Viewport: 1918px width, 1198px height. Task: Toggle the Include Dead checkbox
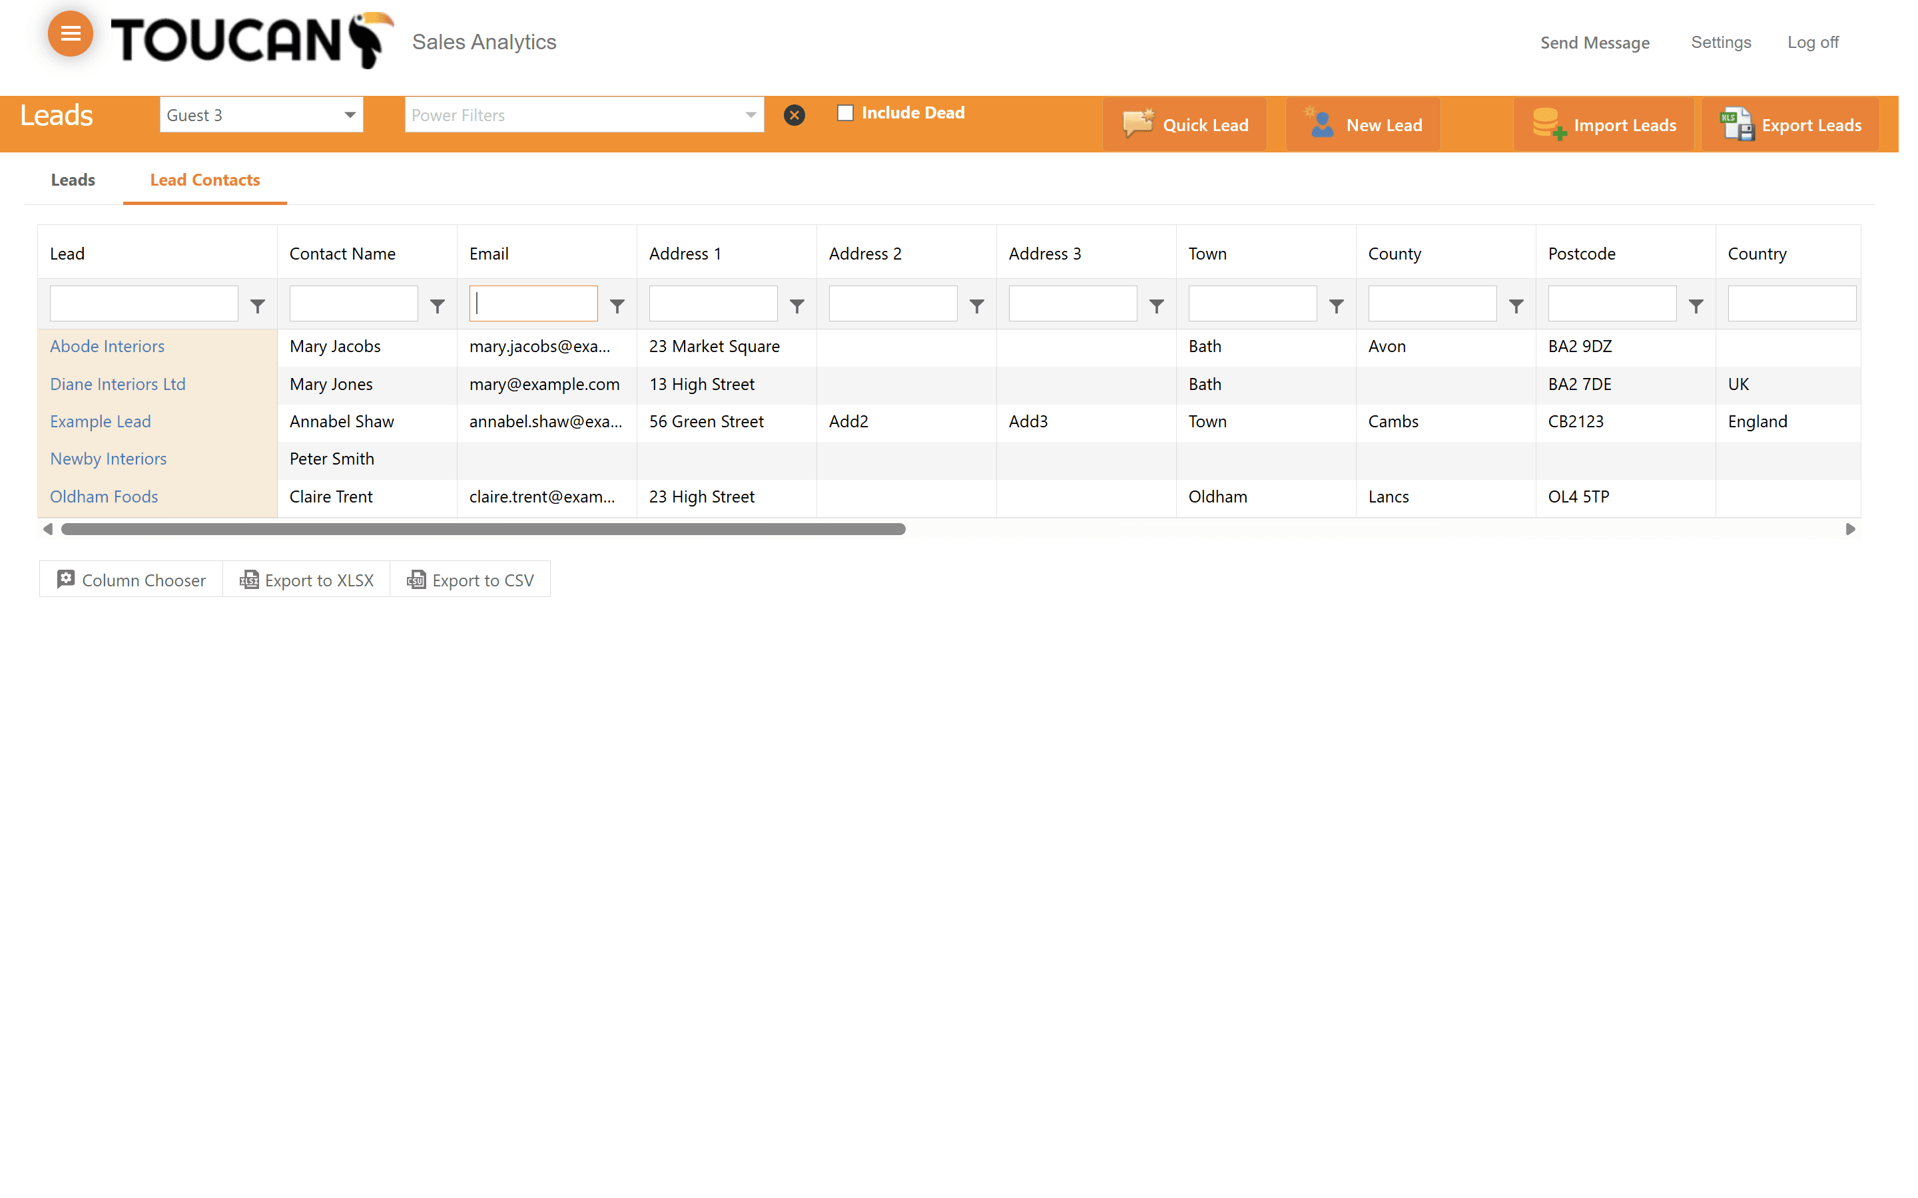pyautogui.click(x=846, y=112)
